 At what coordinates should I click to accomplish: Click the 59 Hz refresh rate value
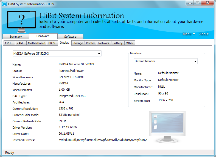point(62,121)
